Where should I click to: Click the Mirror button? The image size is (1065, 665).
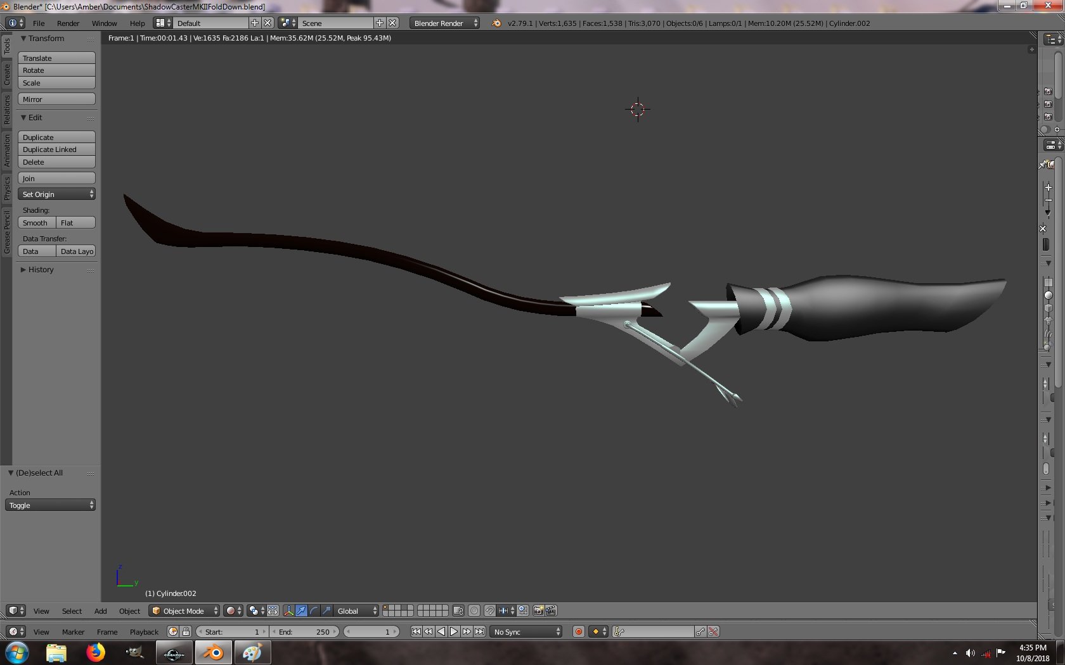coord(57,99)
